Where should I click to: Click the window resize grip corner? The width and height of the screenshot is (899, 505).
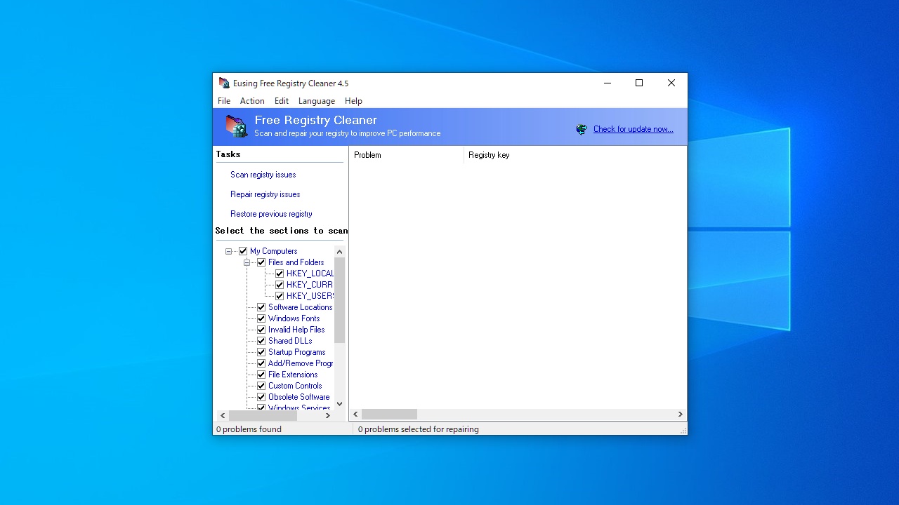click(683, 430)
